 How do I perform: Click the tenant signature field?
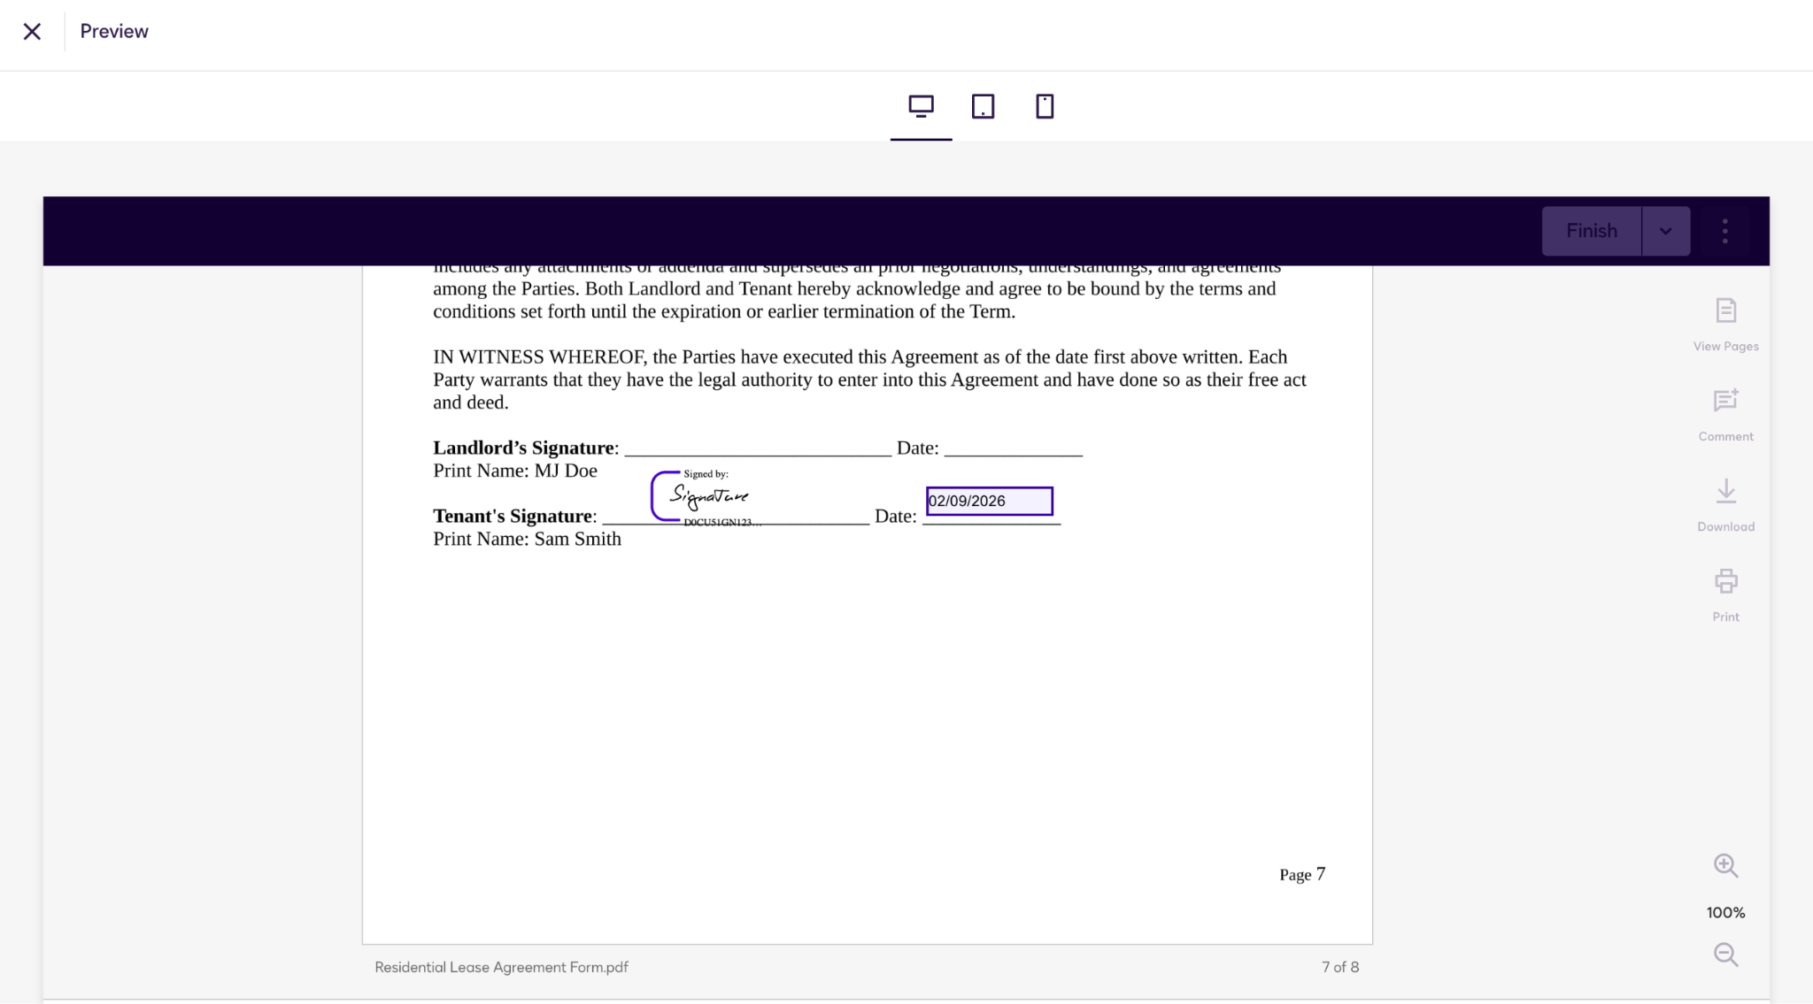coord(708,498)
